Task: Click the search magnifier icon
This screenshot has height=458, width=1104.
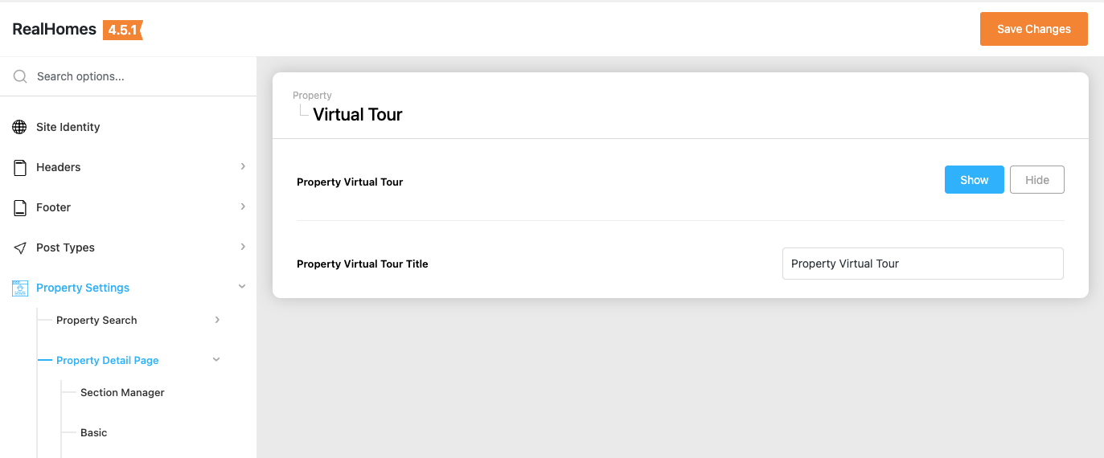Action: [x=20, y=76]
